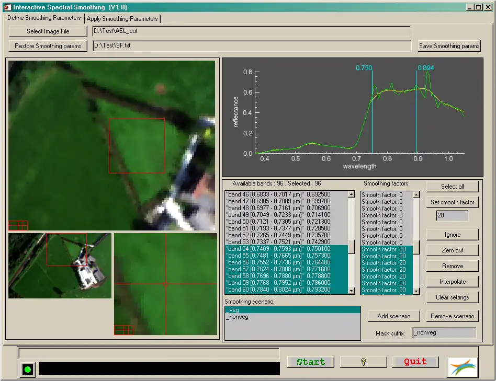496x381 pixels.
Task: Click the params path field D:\Test\SF.txt
Action: [252, 46]
